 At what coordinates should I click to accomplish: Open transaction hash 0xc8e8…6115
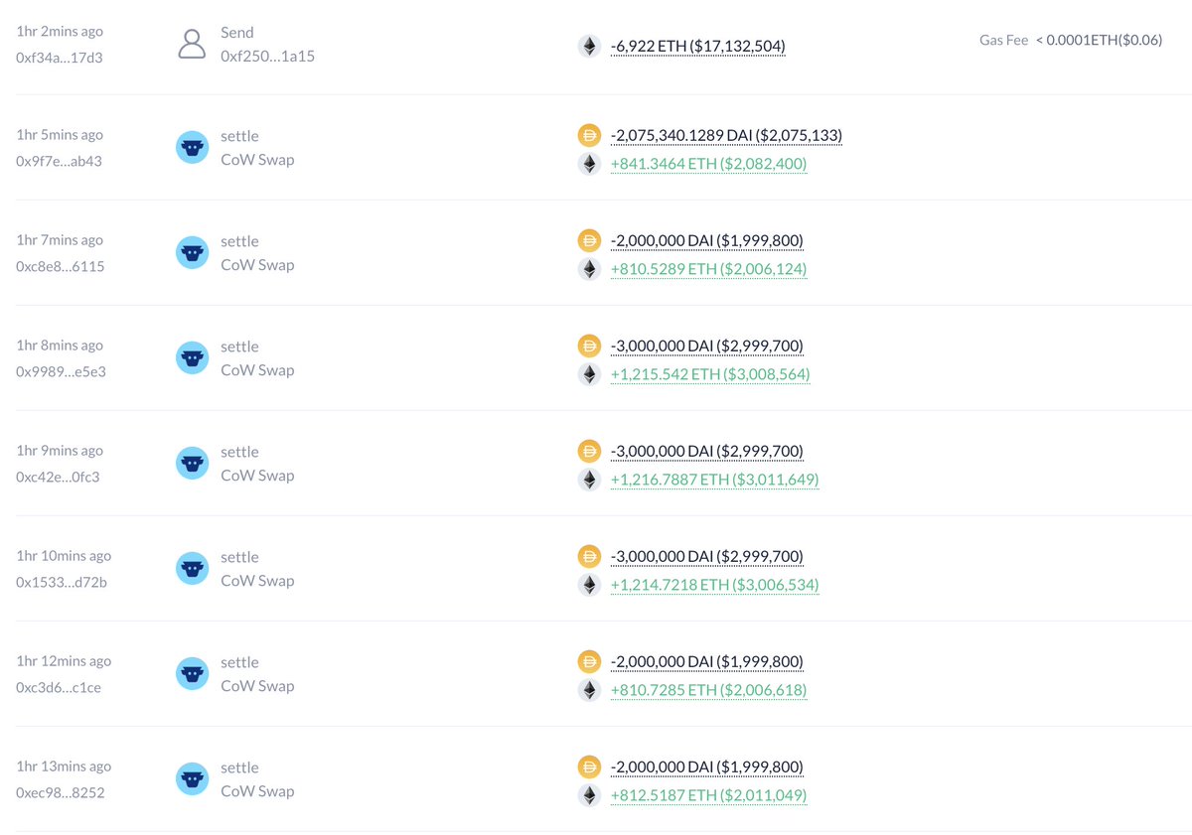click(x=61, y=266)
